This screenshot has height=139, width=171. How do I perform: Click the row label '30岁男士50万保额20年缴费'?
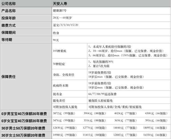coord(23,128)
